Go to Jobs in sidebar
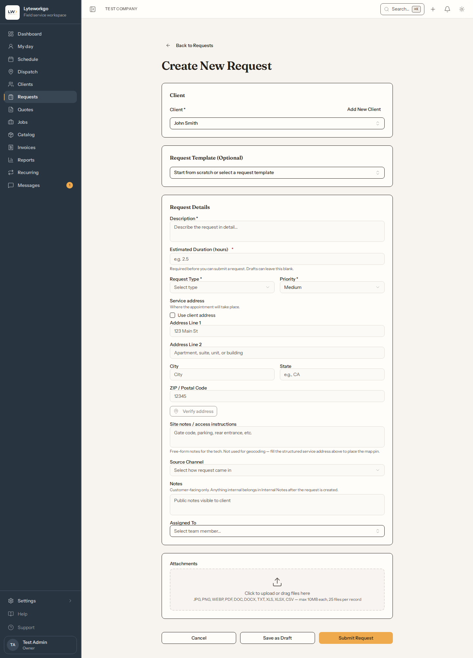 pyautogui.click(x=40, y=122)
